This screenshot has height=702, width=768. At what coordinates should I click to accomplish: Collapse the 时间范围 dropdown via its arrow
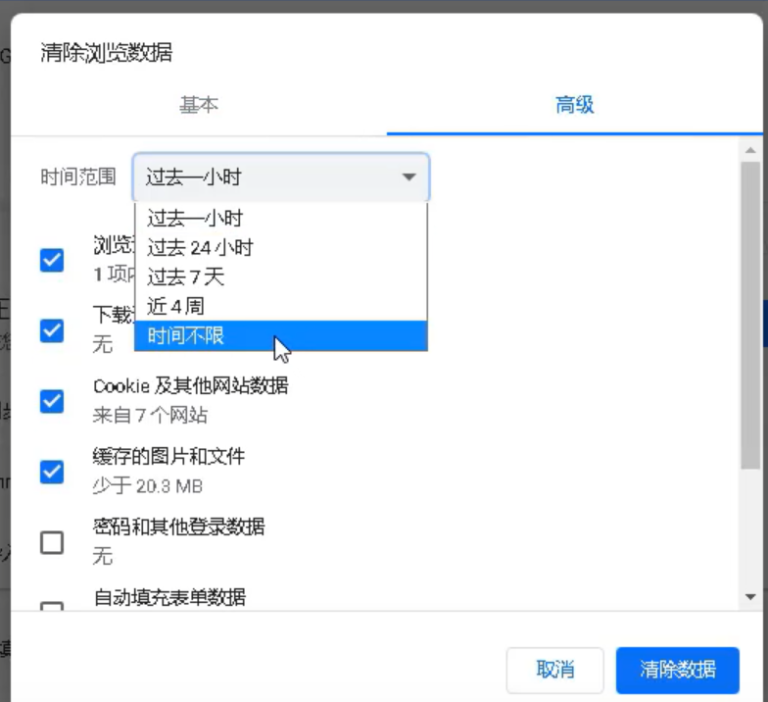408,177
